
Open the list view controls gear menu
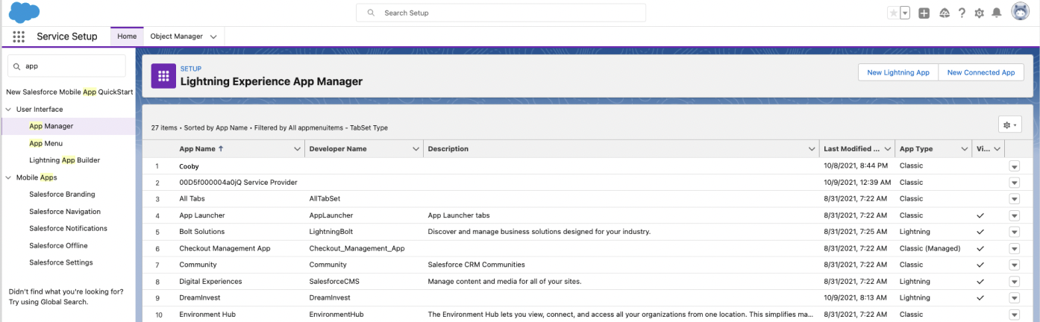pos(1009,125)
